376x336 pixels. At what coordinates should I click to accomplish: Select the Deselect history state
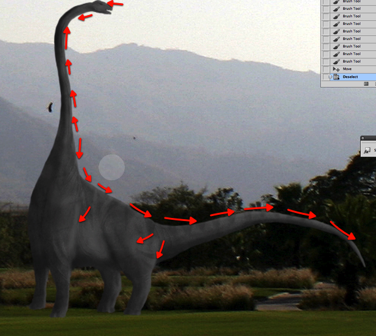pyautogui.click(x=353, y=77)
